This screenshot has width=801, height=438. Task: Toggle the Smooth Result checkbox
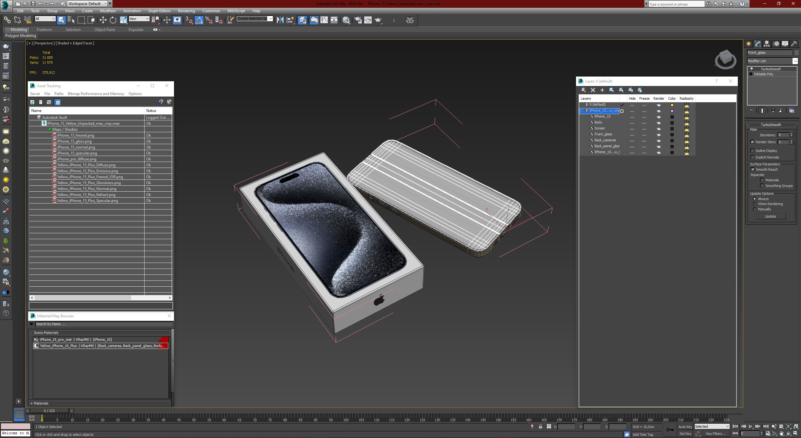[753, 169]
